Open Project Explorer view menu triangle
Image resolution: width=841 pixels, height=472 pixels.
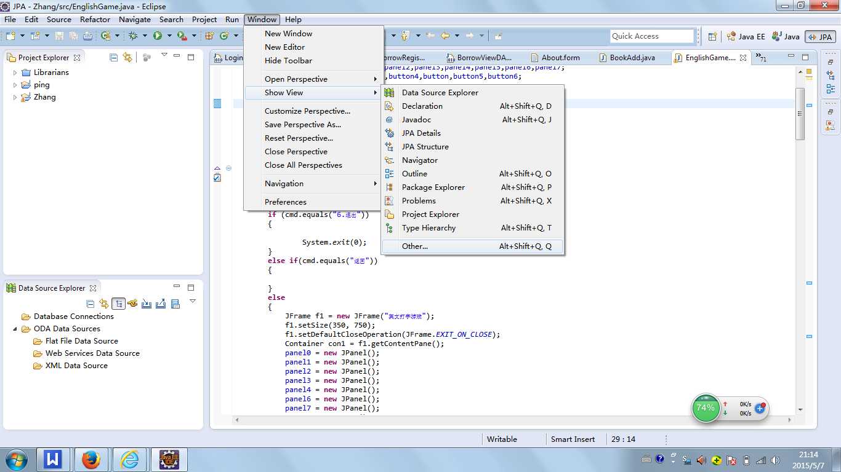(164, 55)
